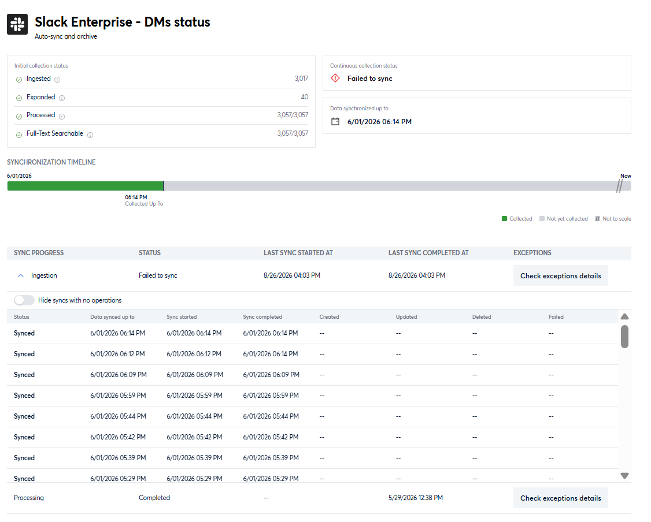The image size is (651, 522).
Task: Click the green check icon beside Ingested
Action: tap(19, 80)
